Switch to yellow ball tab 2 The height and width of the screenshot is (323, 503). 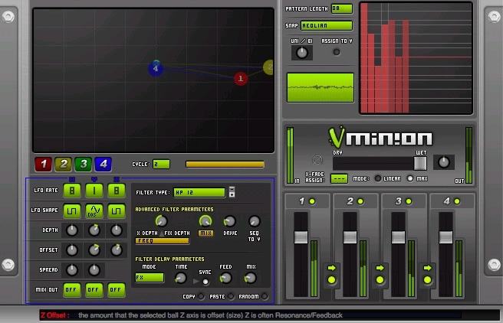63,165
